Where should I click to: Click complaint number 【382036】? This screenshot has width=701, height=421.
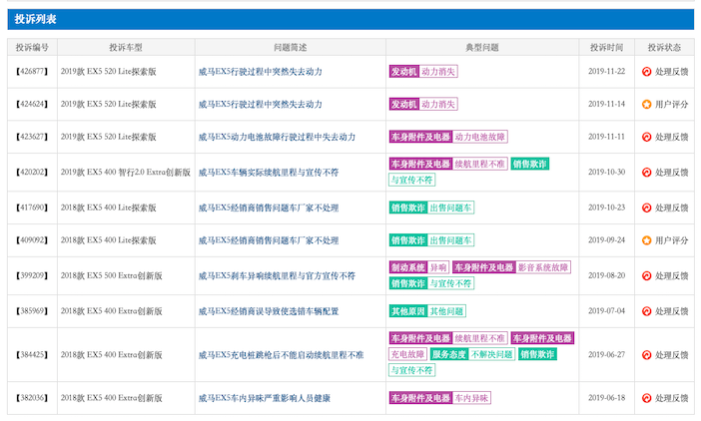coord(32,398)
